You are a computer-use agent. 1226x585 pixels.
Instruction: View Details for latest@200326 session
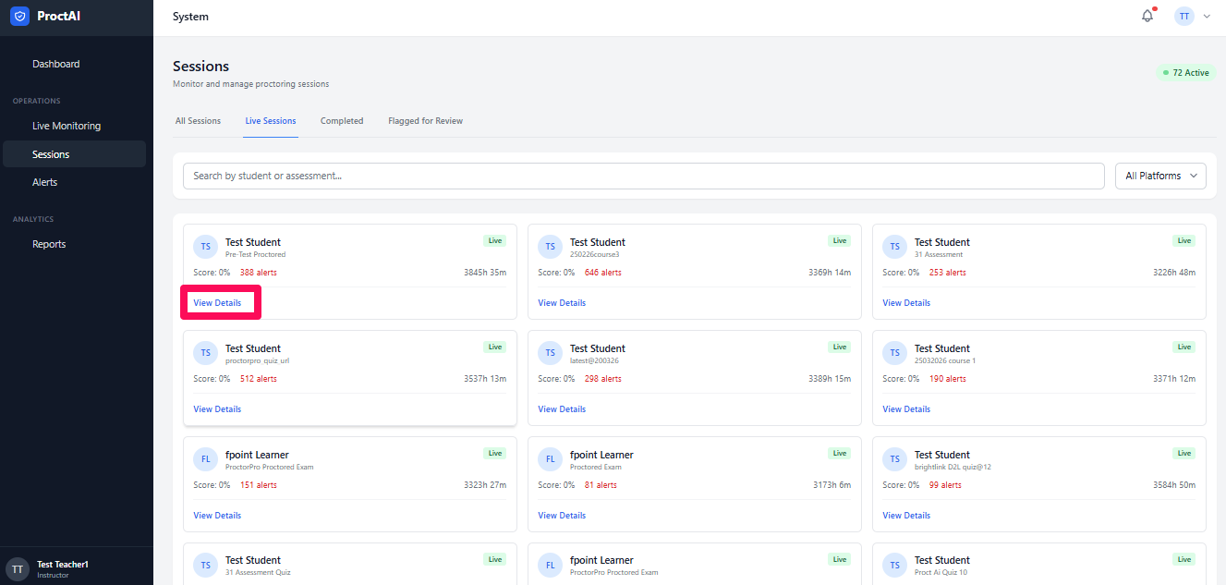[562, 409]
